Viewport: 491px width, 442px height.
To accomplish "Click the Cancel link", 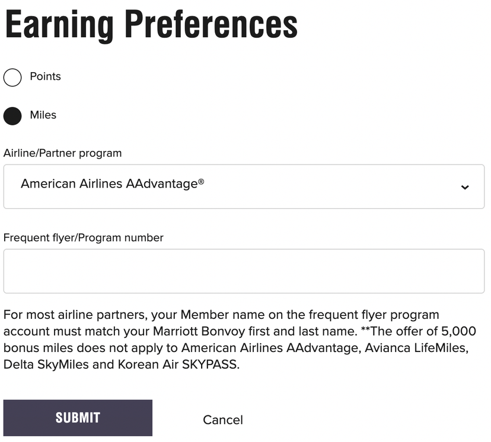I will tap(223, 420).
